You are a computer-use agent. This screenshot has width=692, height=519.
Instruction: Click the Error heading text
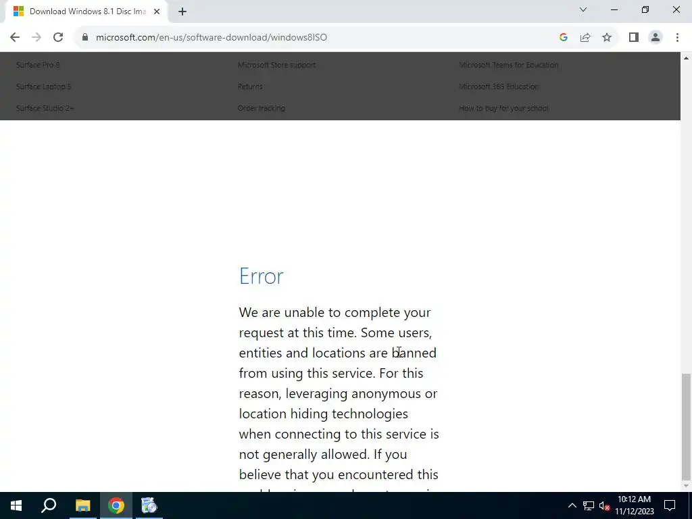coord(262,276)
